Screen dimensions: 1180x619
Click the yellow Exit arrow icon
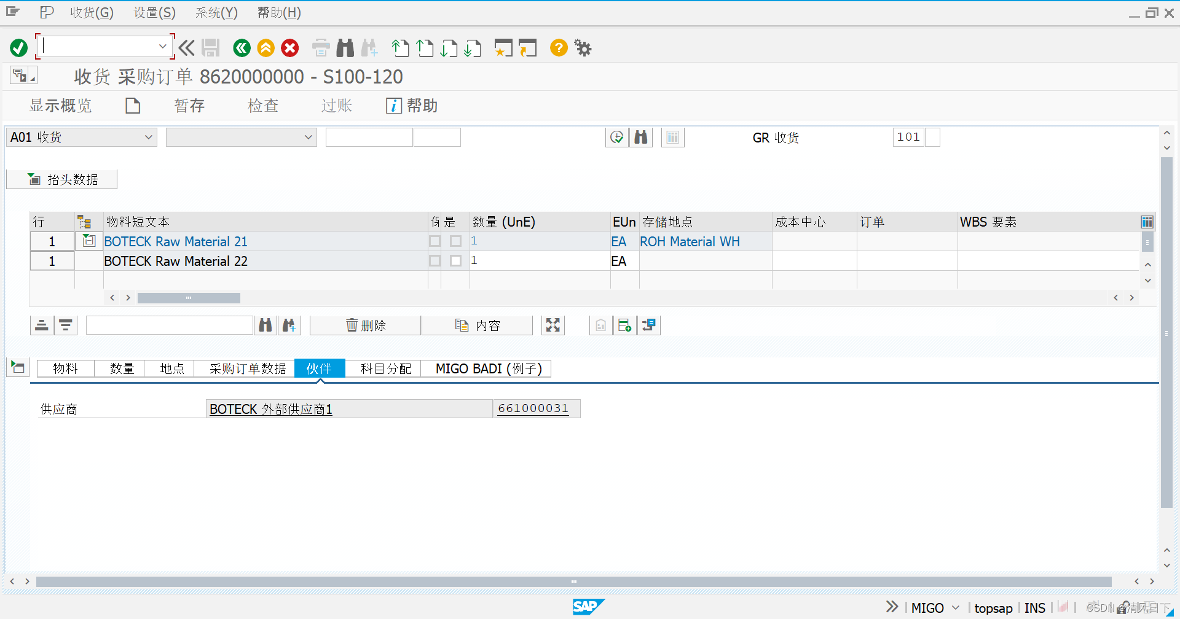click(265, 47)
